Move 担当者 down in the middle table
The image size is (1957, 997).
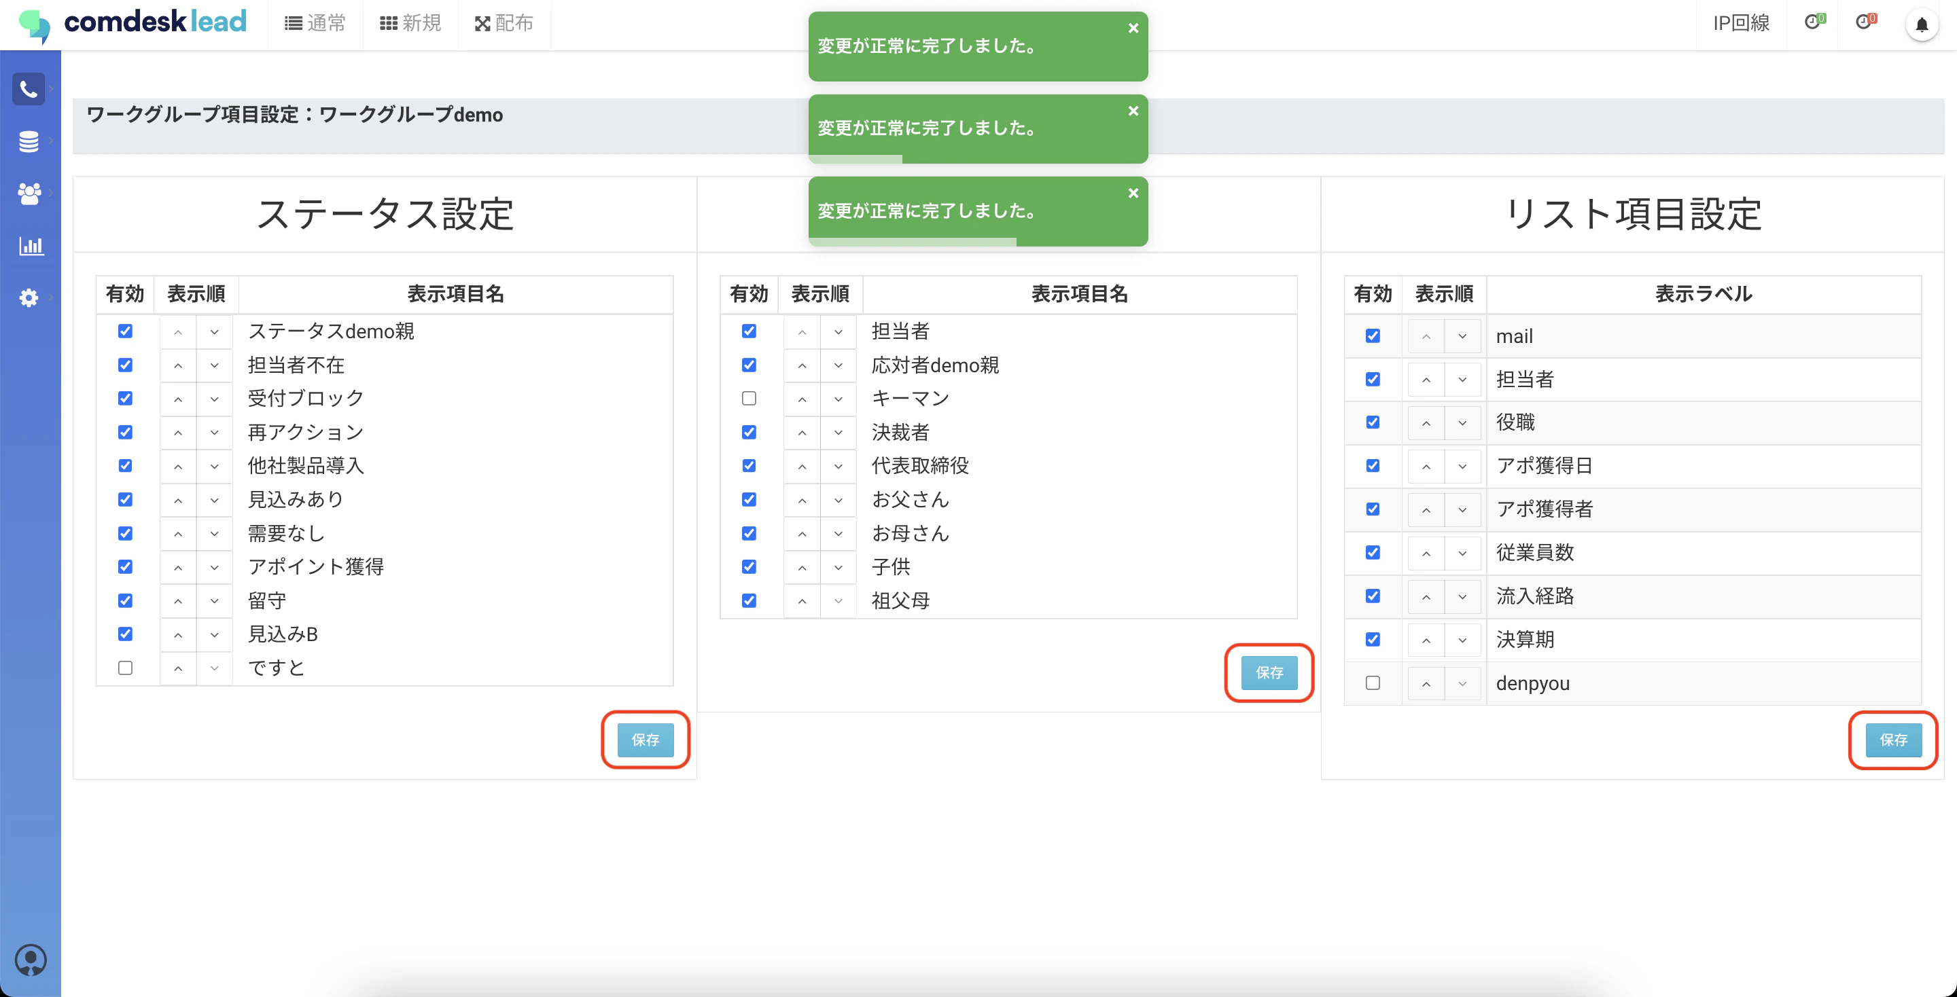point(838,332)
